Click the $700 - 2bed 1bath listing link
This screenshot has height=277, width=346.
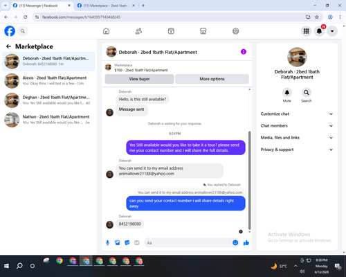(141, 70)
